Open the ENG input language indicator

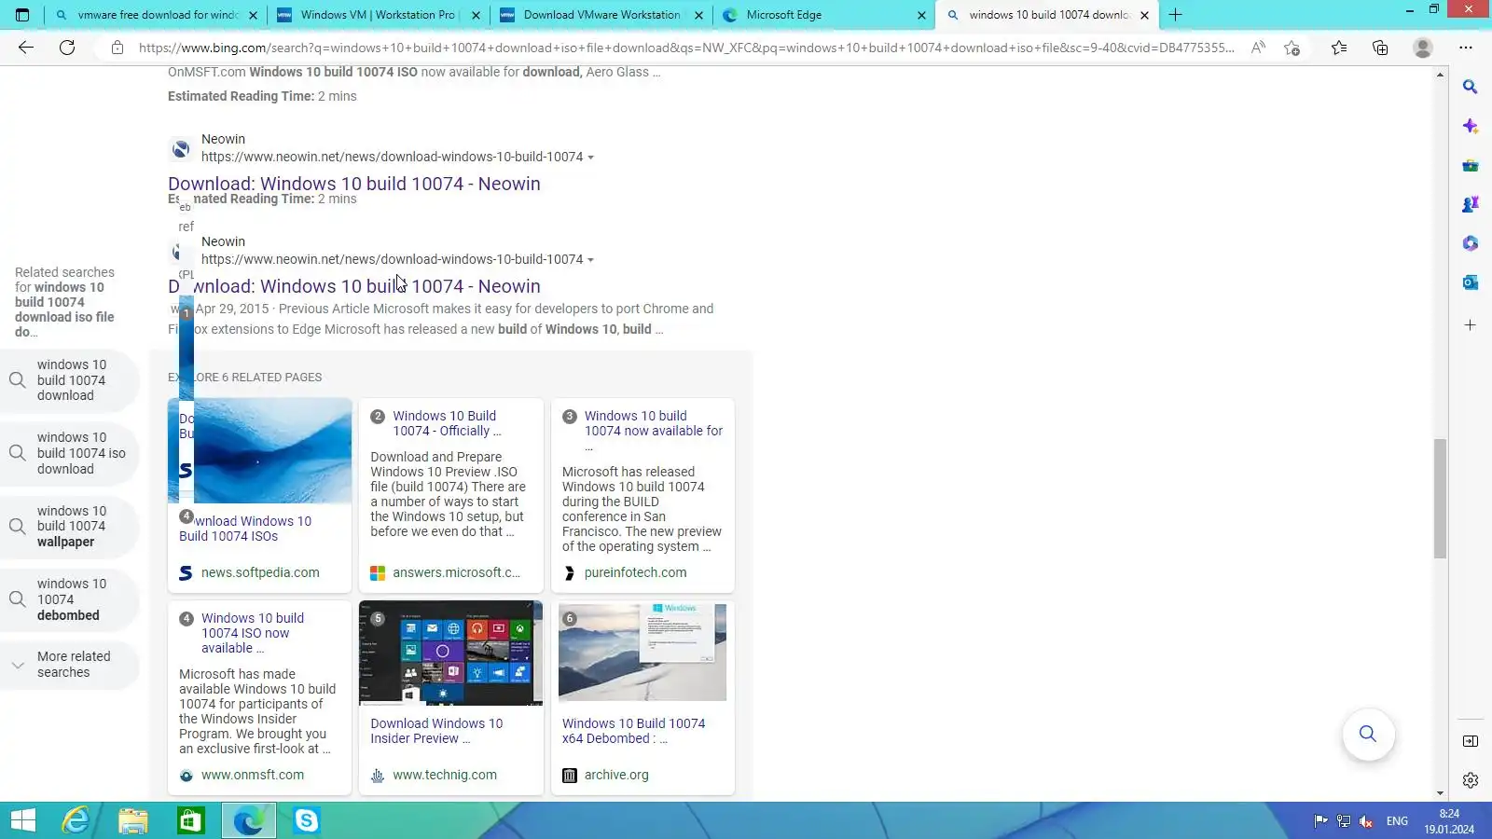click(1397, 821)
